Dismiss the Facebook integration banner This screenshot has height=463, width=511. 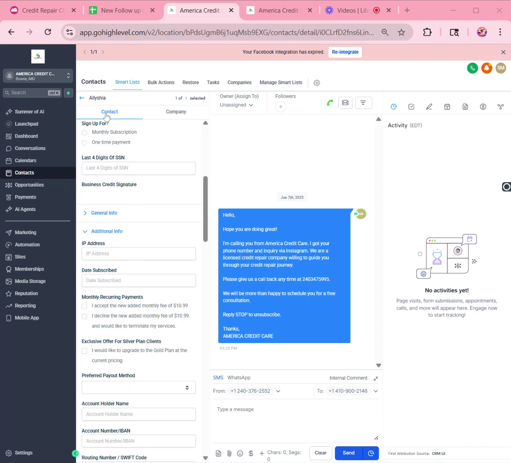click(x=503, y=52)
